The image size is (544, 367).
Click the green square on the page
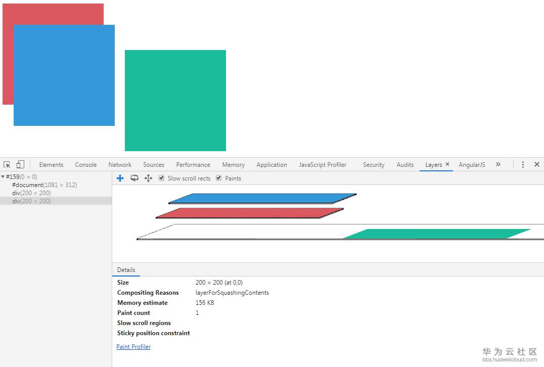[175, 101]
